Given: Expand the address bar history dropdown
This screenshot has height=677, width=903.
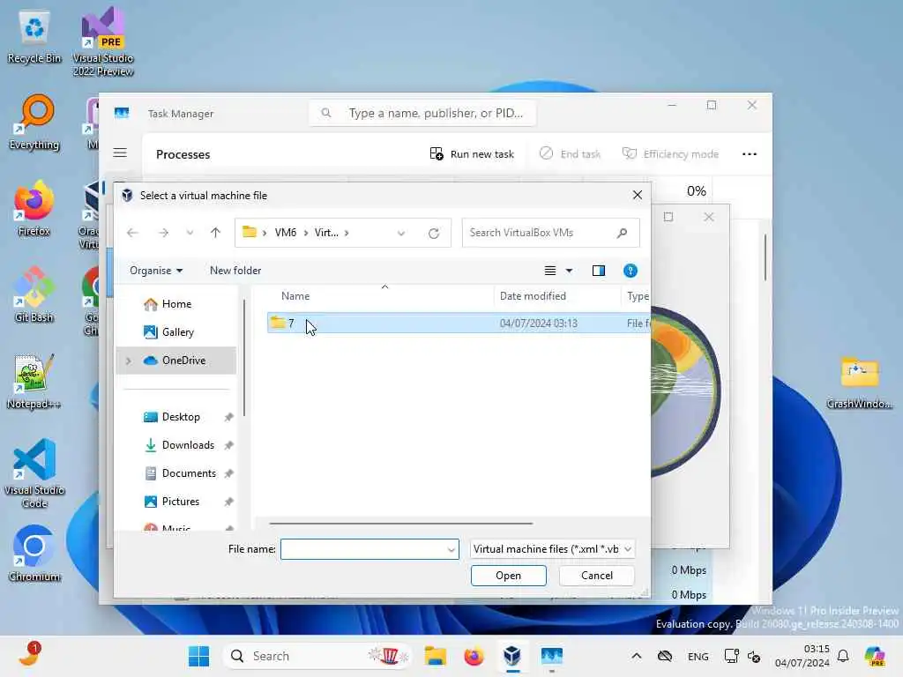Looking at the screenshot, I should (x=401, y=233).
